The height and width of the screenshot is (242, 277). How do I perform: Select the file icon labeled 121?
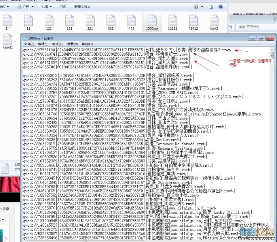(49, 23)
